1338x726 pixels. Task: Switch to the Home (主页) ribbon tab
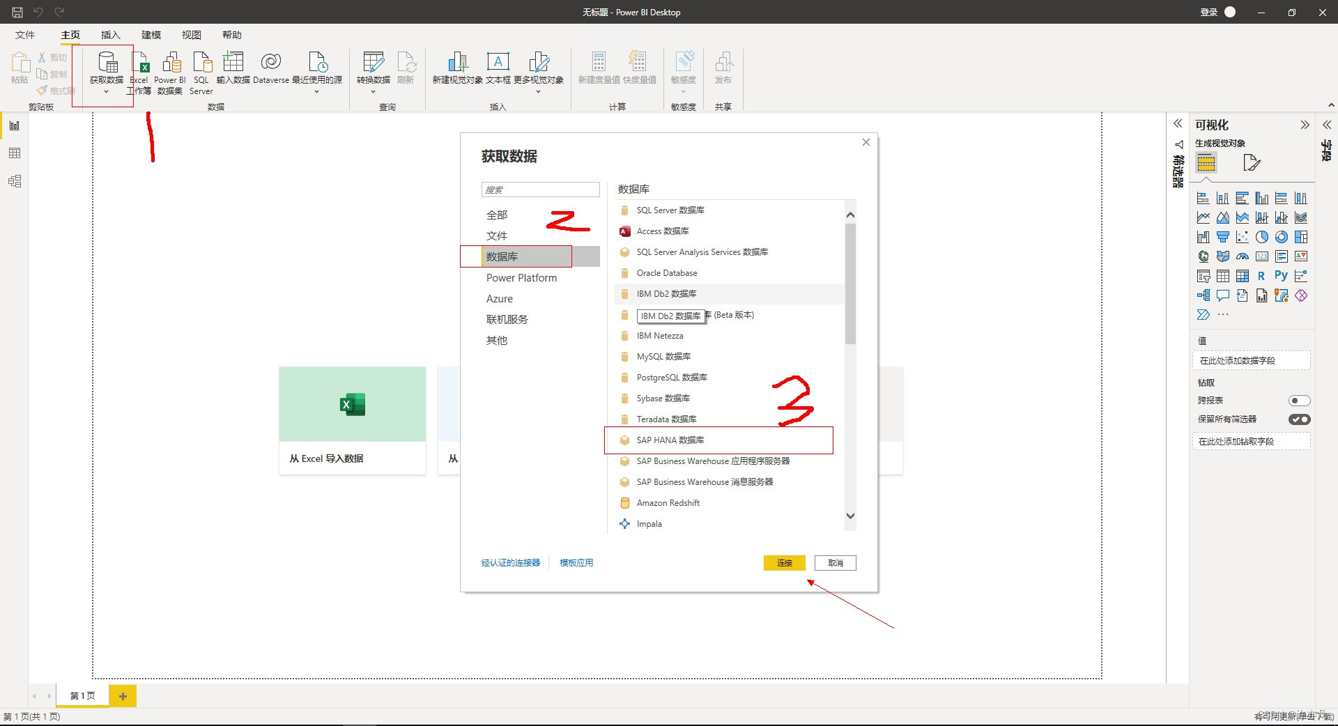pos(70,35)
